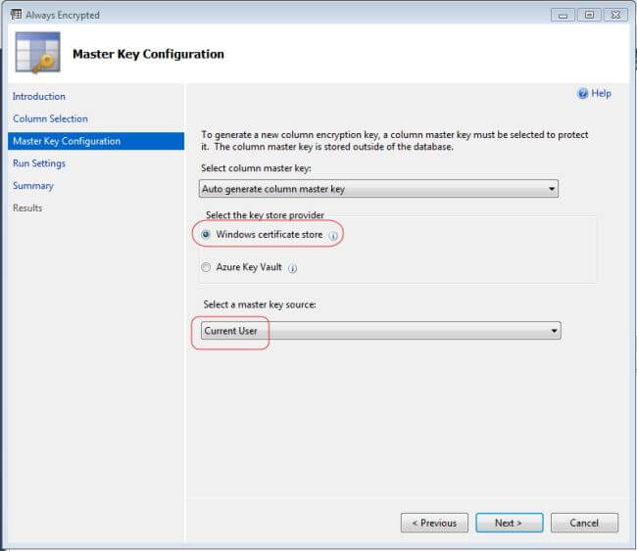Viewport: 637px width, 551px height.
Task: Go to the Summary step
Action: pyautogui.click(x=33, y=186)
